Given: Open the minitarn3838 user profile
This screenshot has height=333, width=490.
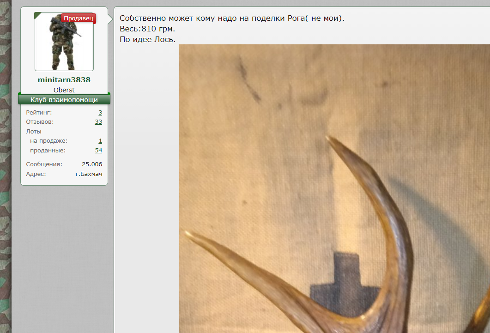Looking at the screenshot, I should pos(64,80).
